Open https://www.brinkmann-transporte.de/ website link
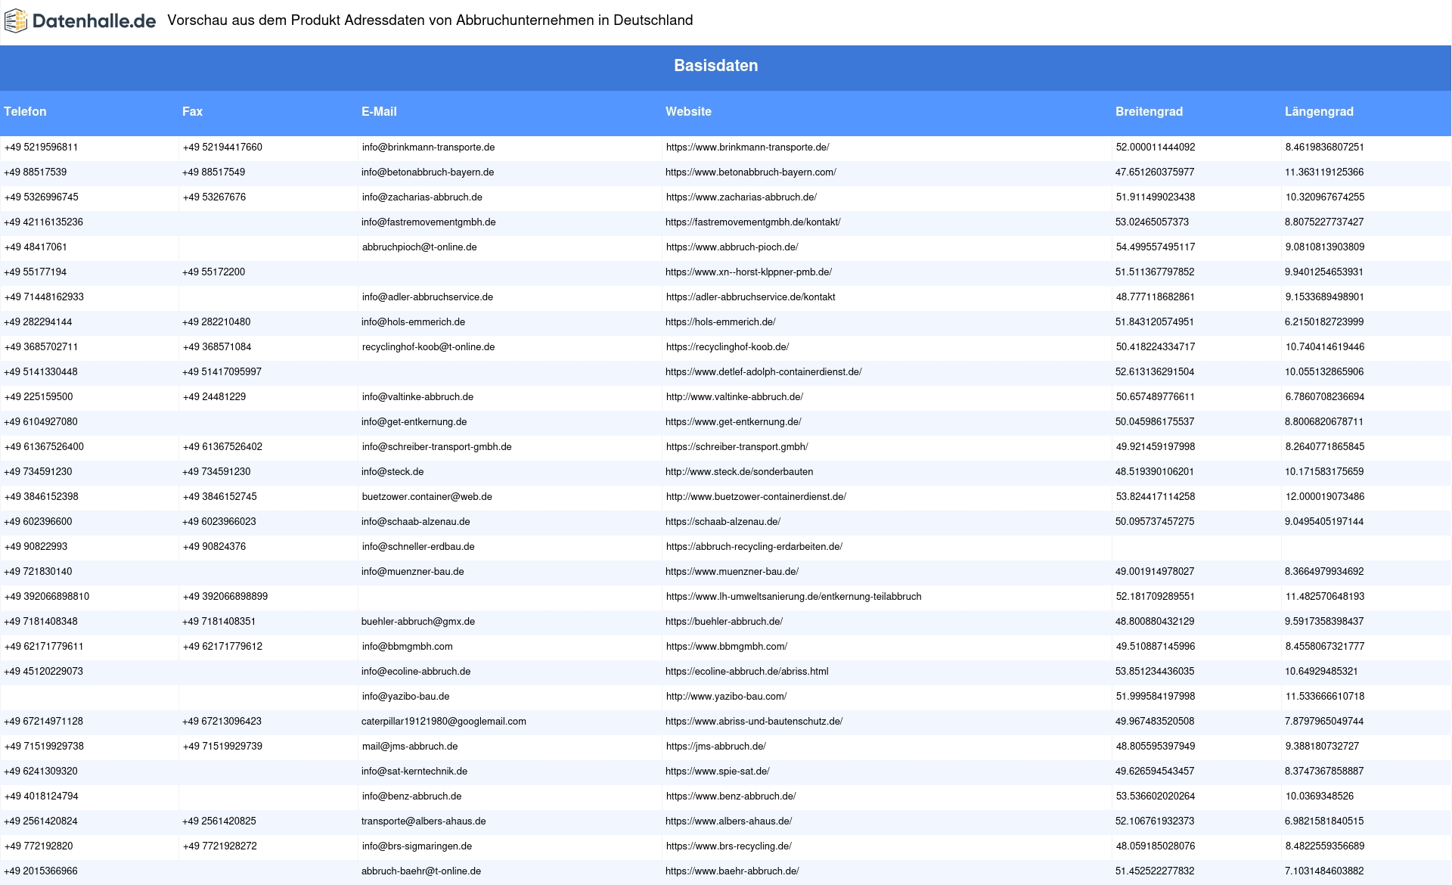This screenshot has height=885, width=1452. (x=747, y=147)
